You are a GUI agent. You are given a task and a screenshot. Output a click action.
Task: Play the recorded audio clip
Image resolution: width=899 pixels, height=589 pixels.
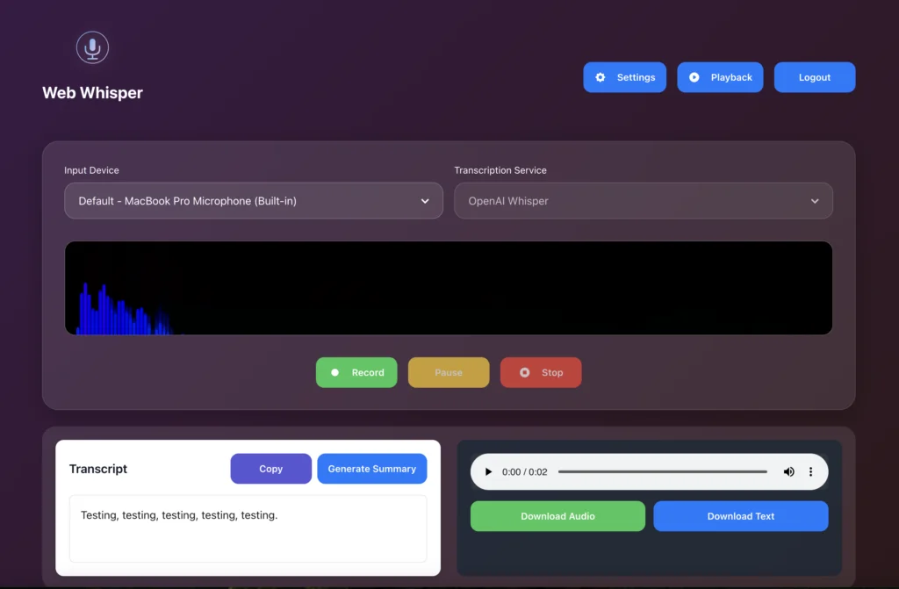(489, 472)
